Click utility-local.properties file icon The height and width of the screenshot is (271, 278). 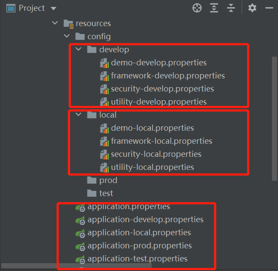[x=104, y=168]
